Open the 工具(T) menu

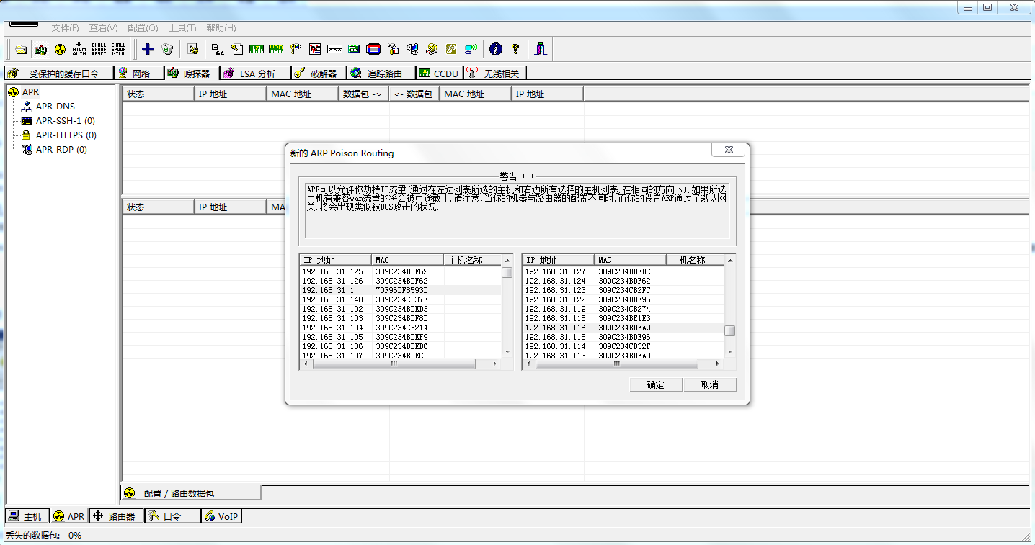[182, 28]
